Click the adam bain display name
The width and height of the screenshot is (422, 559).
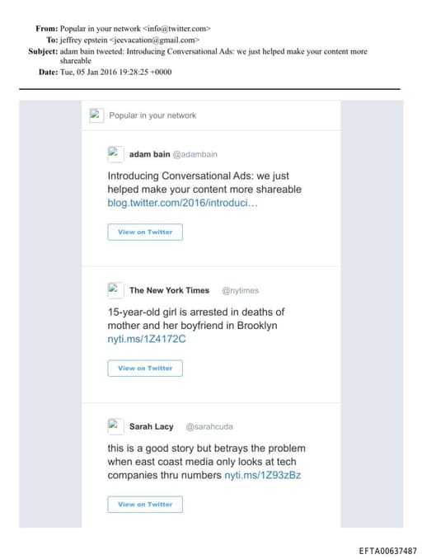(x=150, y=154)
